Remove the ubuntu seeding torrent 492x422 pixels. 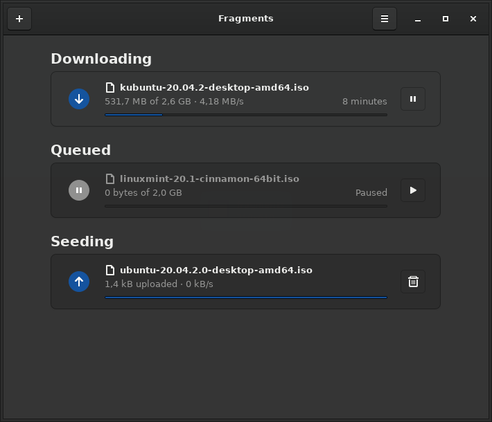413,282
